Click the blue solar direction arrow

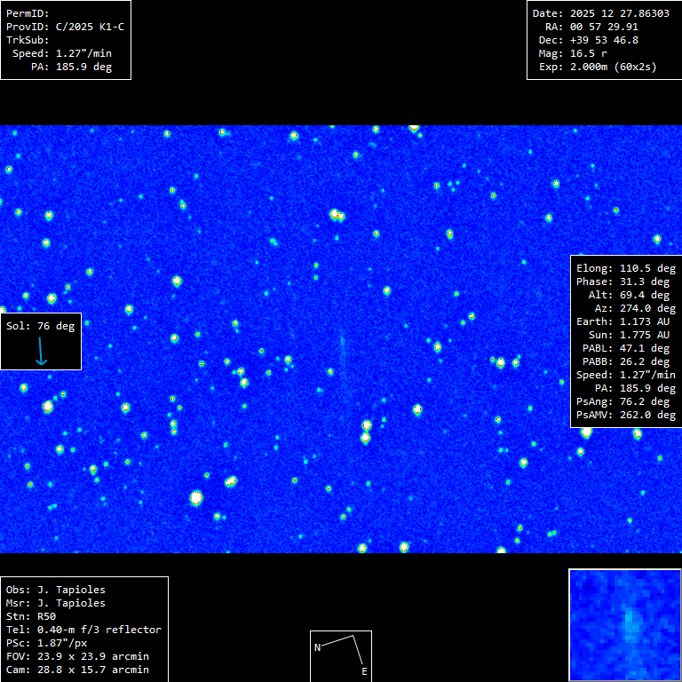[x=40, y=351]
